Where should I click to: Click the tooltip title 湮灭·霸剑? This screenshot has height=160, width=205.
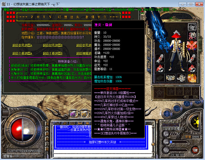pyautogui.click(x=103, y=25)
